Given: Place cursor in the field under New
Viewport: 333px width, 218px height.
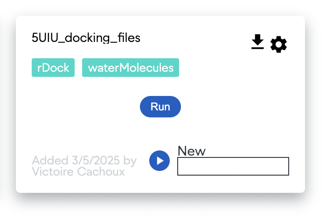Looking at the screenshot, I should point(233,166).
